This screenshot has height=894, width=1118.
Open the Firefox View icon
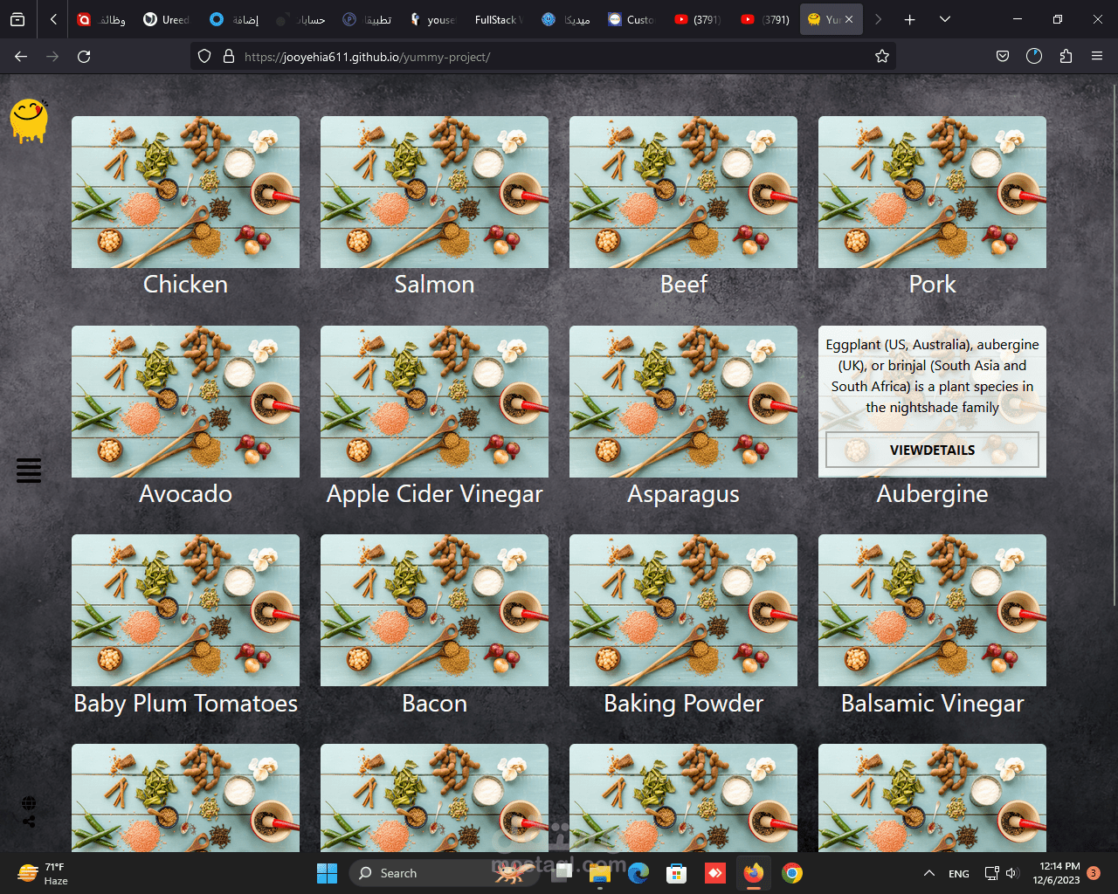pos(17,19)
